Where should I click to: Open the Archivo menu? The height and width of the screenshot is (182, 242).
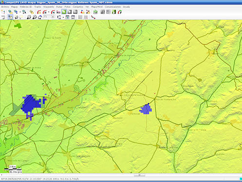(x=5, y=7)
